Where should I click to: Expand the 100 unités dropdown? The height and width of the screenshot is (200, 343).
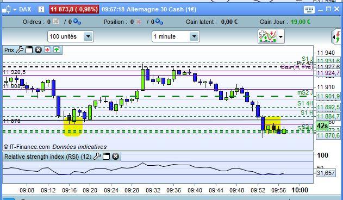tap(88, 36)
